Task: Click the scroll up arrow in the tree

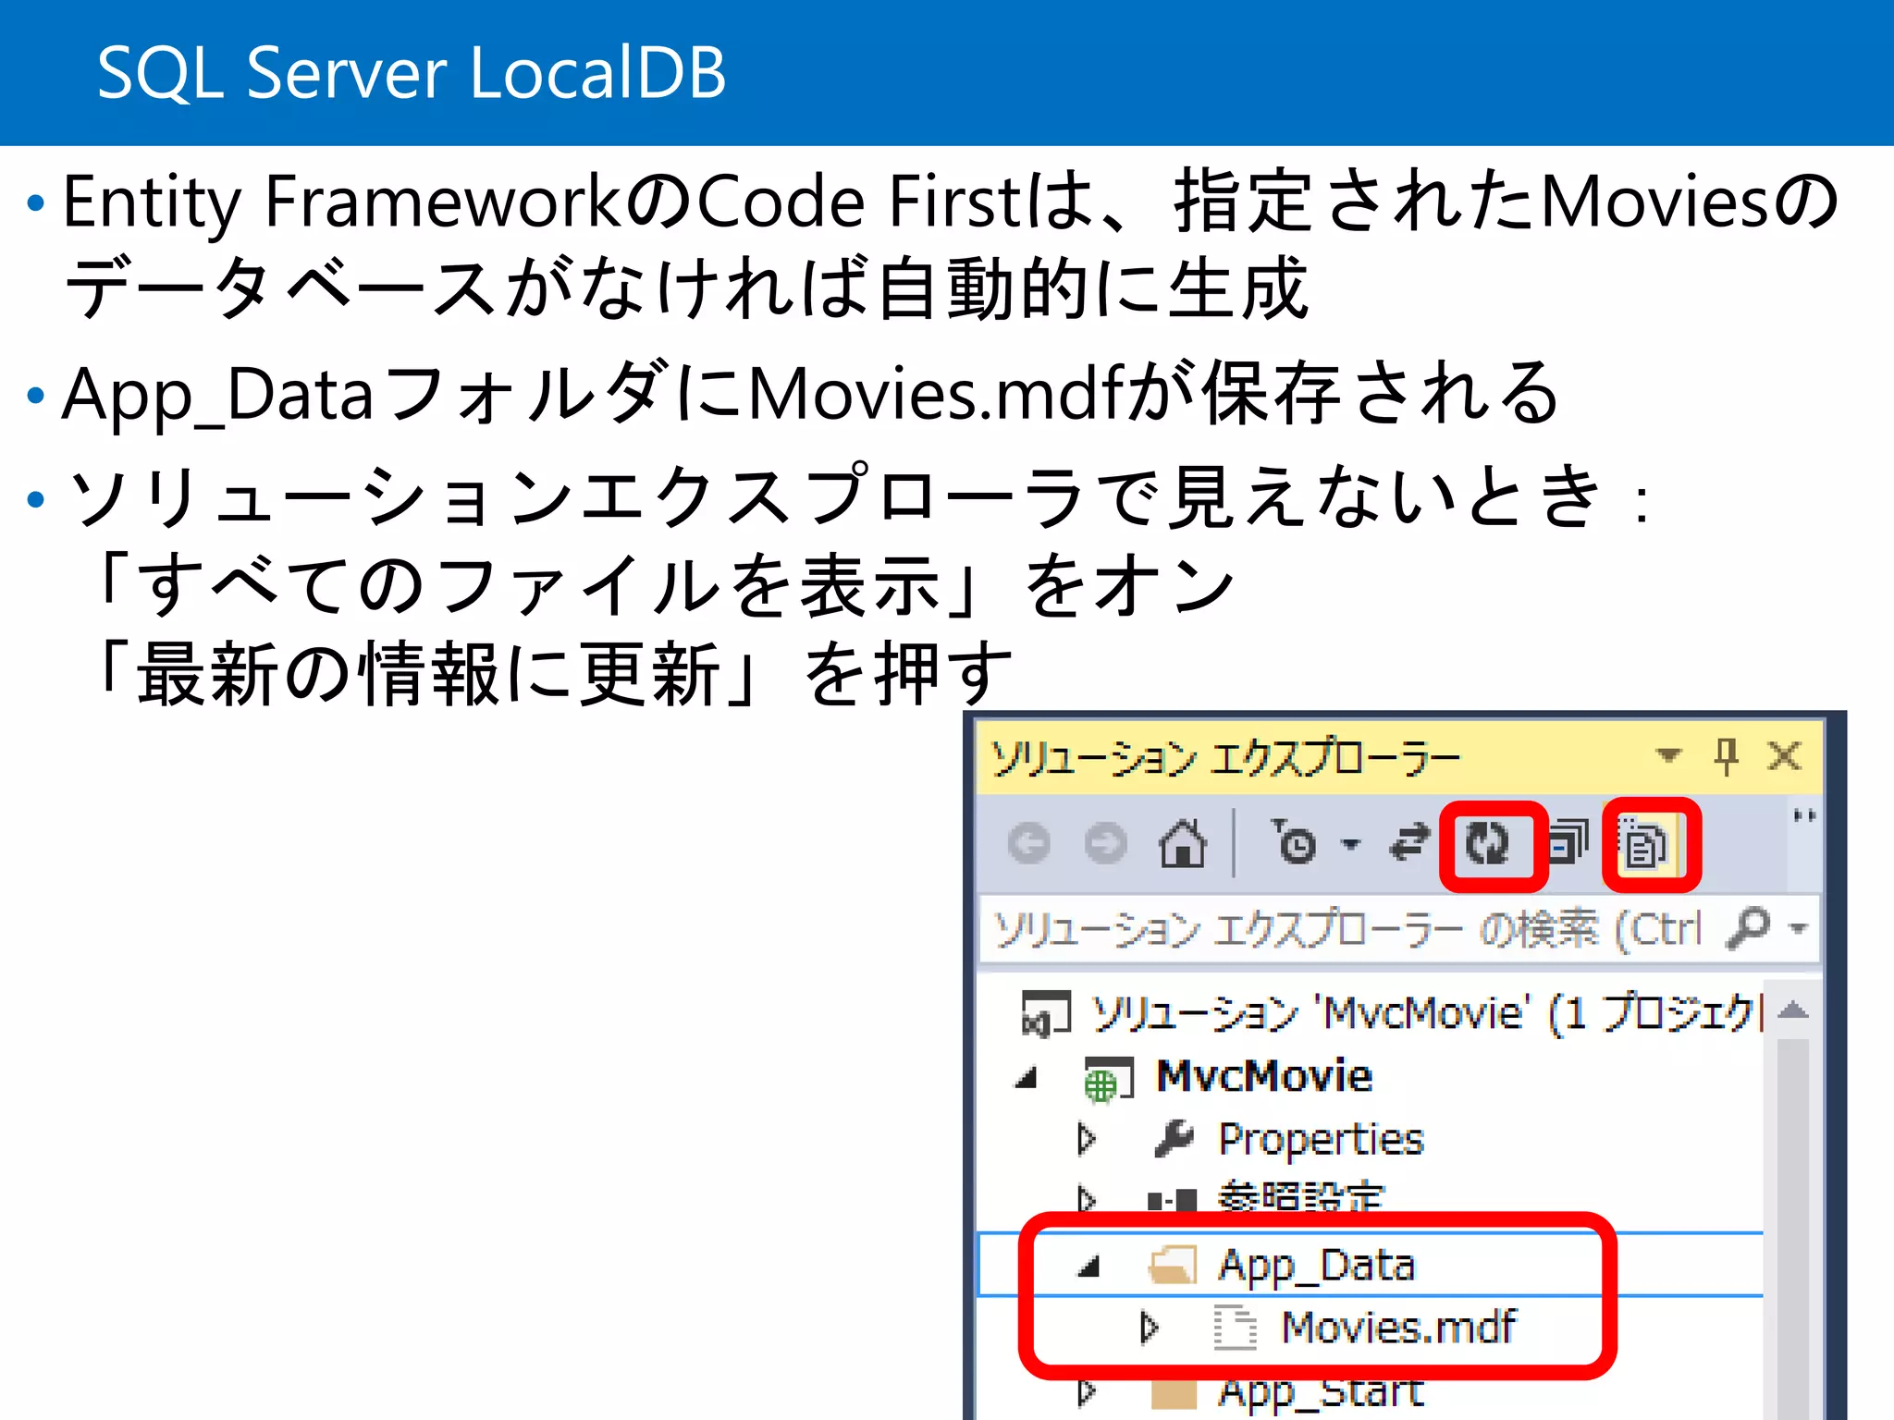Action: click(x=1792, y=1010)
